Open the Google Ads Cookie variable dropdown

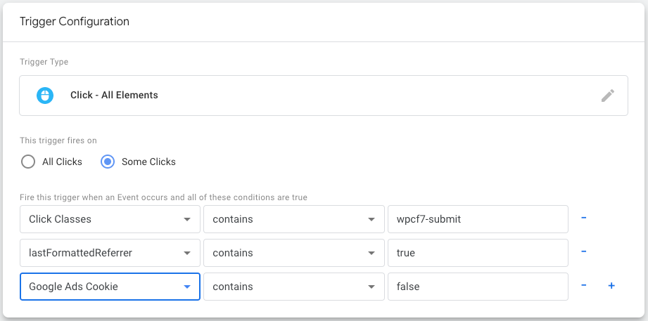[110, 287]
